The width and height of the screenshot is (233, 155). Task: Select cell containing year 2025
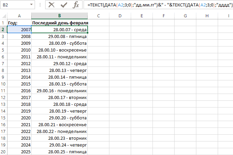(x=19, y=152)
